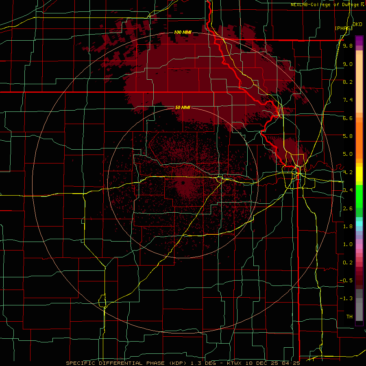366x366 pixels.
Task: Click the 3.4 value on the color scale
Action: [348, 190]
